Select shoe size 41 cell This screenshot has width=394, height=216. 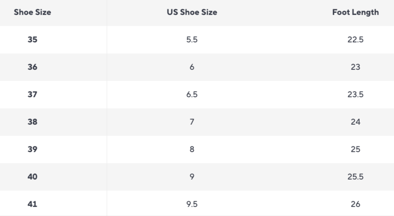coord(32,204)
